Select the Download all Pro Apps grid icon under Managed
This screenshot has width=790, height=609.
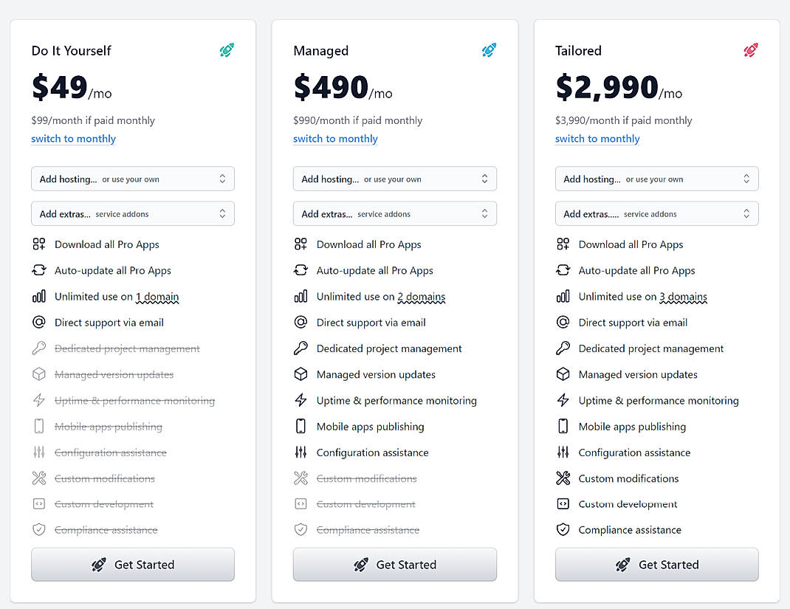[x=301, y=244]
